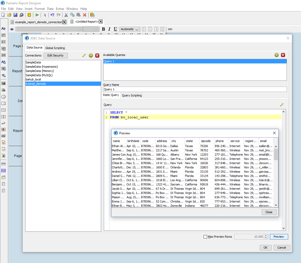
Task: Set left text alignment
Action: [144, 29]
